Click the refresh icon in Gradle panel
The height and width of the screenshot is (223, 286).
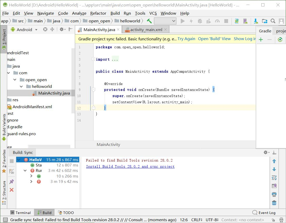(280, 40)
